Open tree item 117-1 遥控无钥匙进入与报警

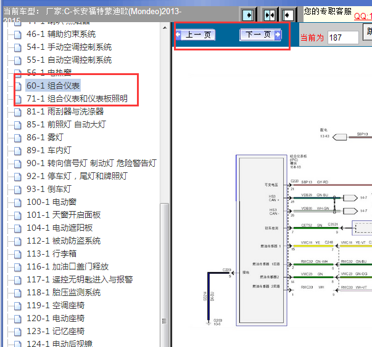point(80,279)
